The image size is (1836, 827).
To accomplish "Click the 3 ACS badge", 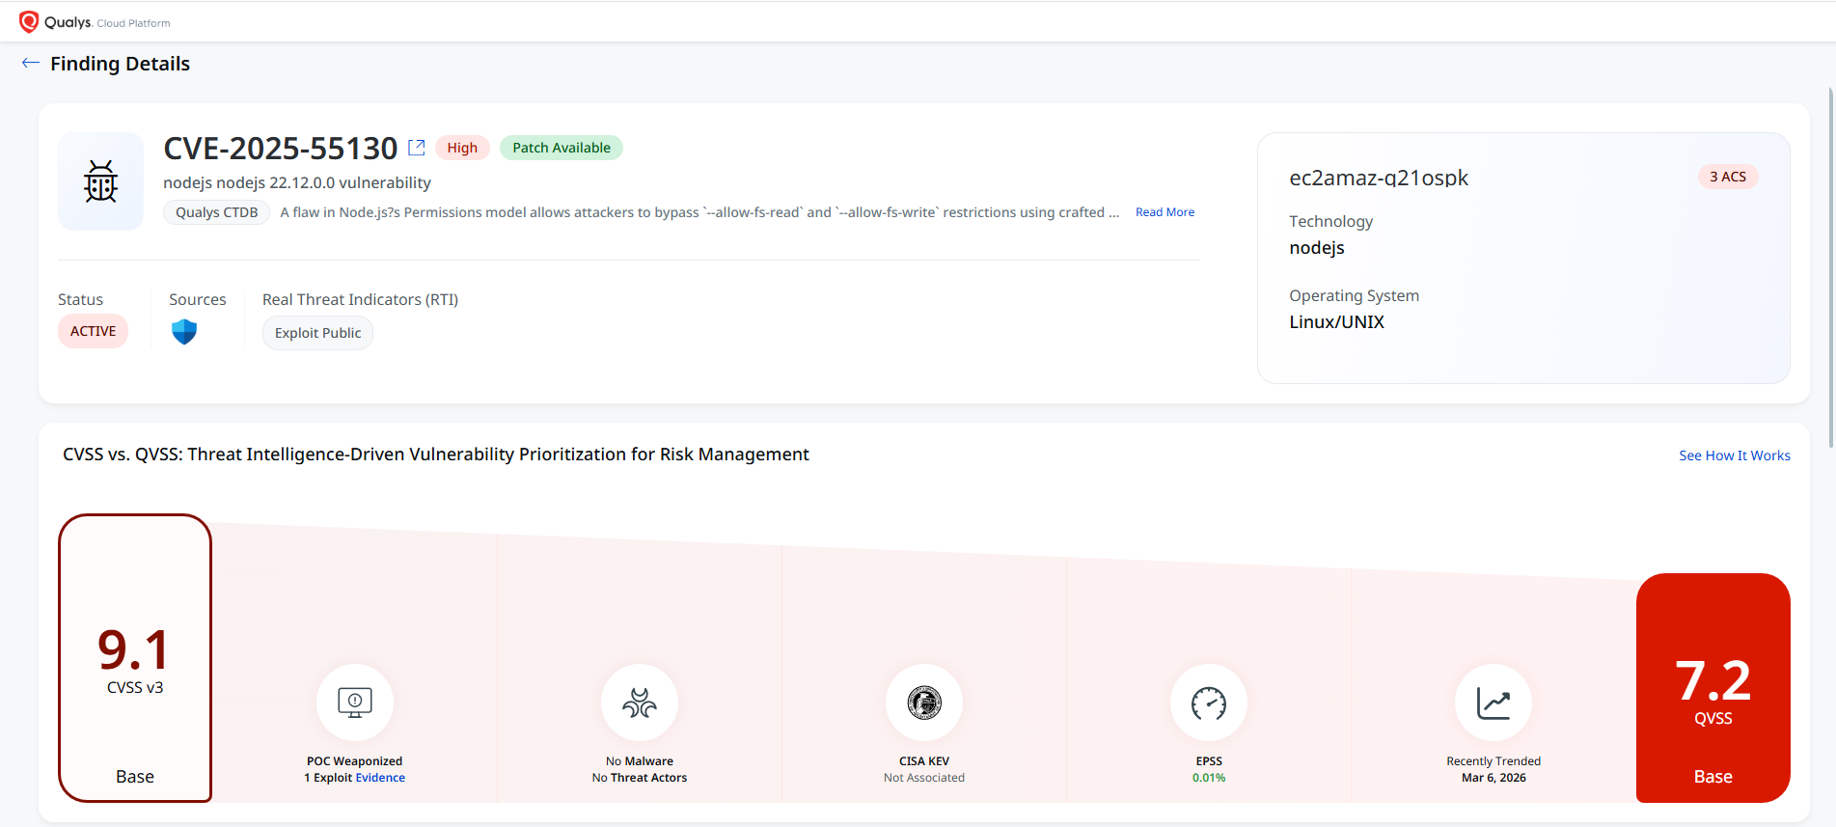I will 1727,177.
